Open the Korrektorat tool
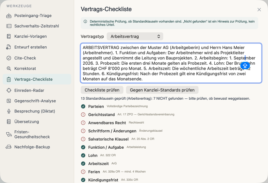268x183 pixels. click(37, 69)
